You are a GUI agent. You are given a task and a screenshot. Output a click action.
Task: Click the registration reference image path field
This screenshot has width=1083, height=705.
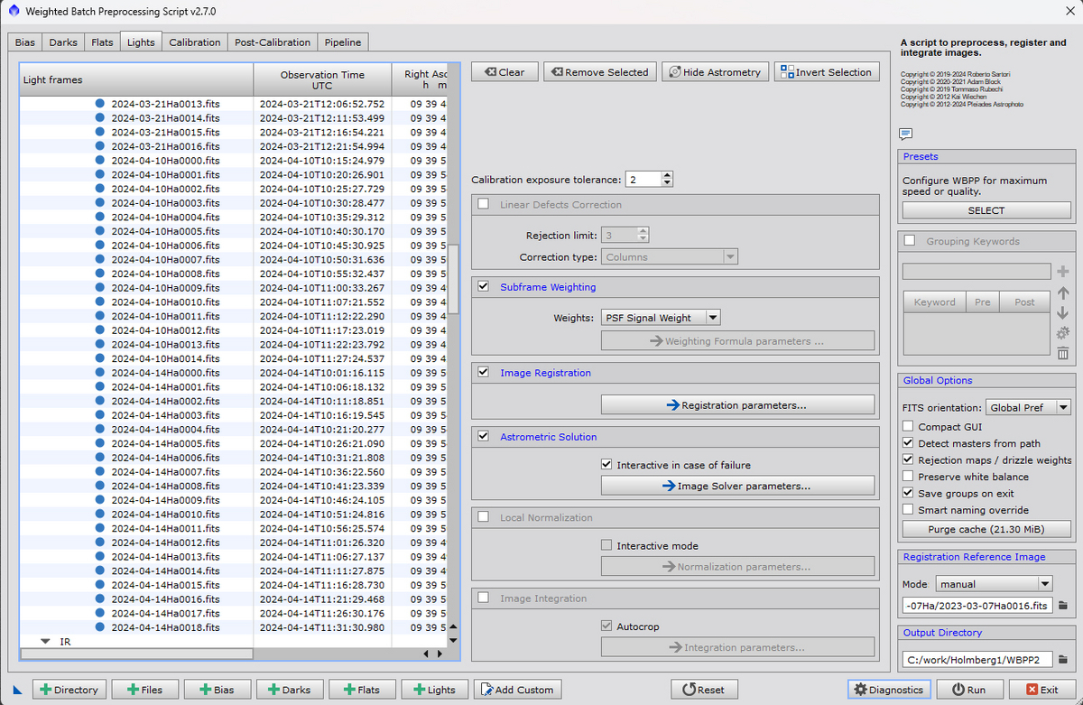(977, 605)
